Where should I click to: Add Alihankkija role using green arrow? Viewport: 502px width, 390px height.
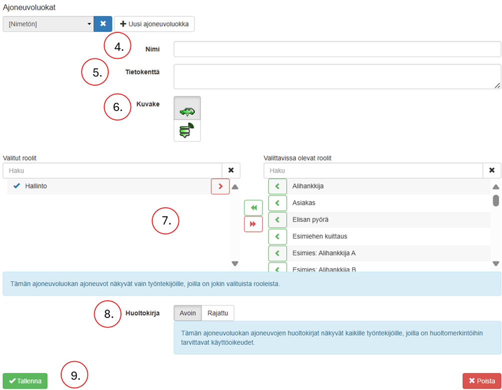pos(277,186)
